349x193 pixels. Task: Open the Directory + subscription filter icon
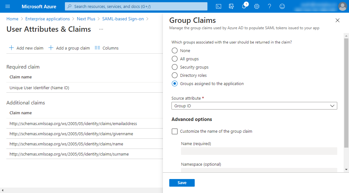click(231, 6)
